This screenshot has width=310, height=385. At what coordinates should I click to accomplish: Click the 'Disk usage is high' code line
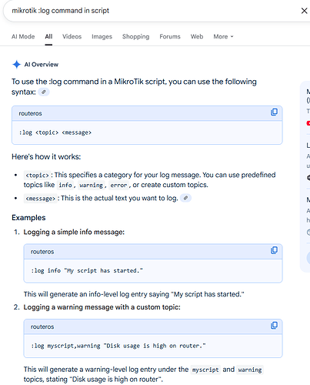point(118,346)
